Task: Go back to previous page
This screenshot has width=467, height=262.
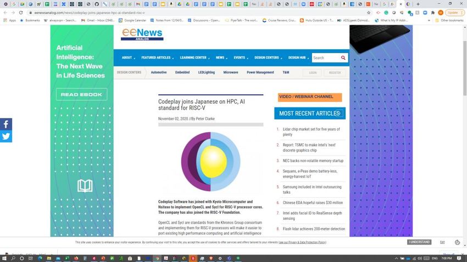Action: tap(5, 13)
